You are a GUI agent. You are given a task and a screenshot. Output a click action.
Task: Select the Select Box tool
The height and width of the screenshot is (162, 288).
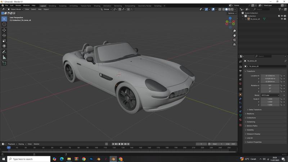pos(4,19)
